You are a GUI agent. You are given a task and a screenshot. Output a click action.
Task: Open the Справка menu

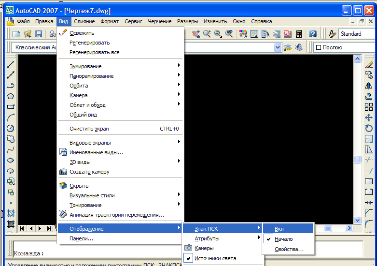point(262,21)
